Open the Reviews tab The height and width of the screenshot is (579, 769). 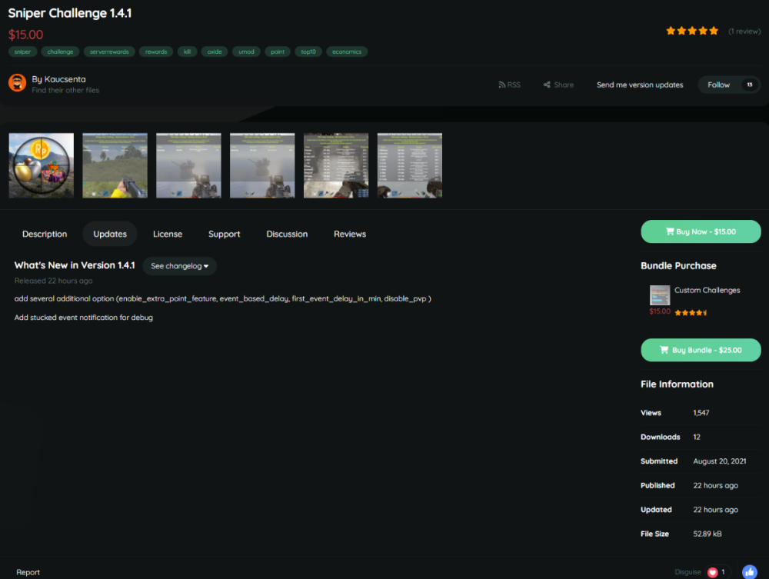click(x=350, y=234)
